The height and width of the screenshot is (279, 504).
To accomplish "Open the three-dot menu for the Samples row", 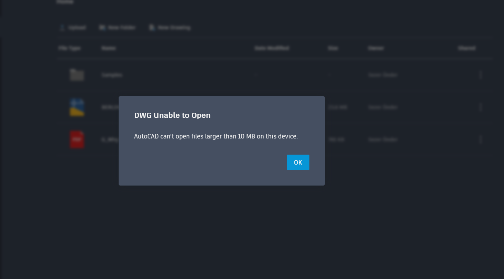I will click(x=481, y=75).
